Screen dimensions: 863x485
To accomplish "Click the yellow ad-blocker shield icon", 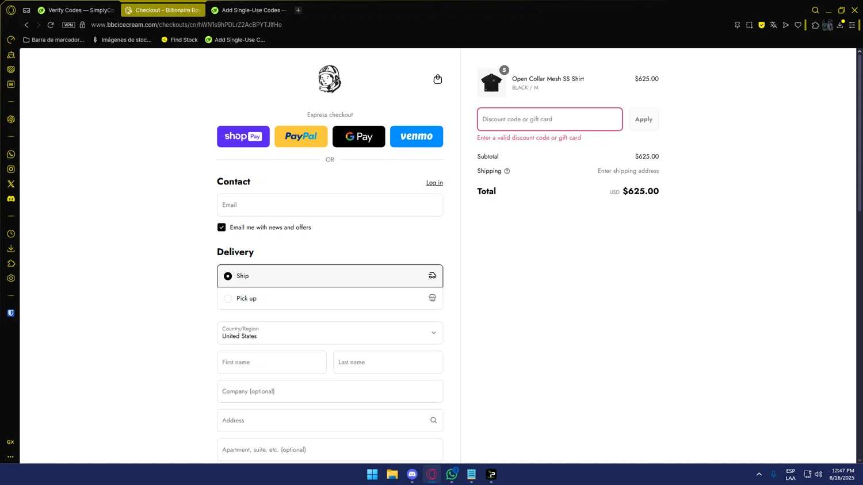I will click(x=761, y=25).
